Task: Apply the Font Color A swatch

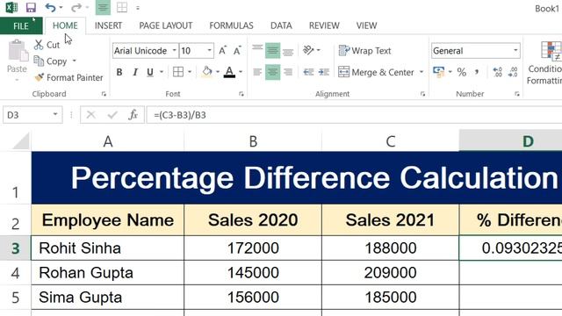Action: (229, 72)
